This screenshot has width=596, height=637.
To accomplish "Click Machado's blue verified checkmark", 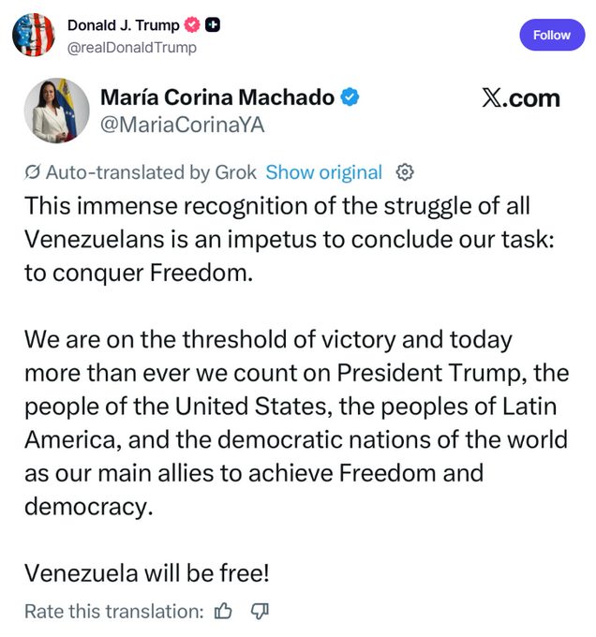I will pyautogui.click(x=350, y=96).
